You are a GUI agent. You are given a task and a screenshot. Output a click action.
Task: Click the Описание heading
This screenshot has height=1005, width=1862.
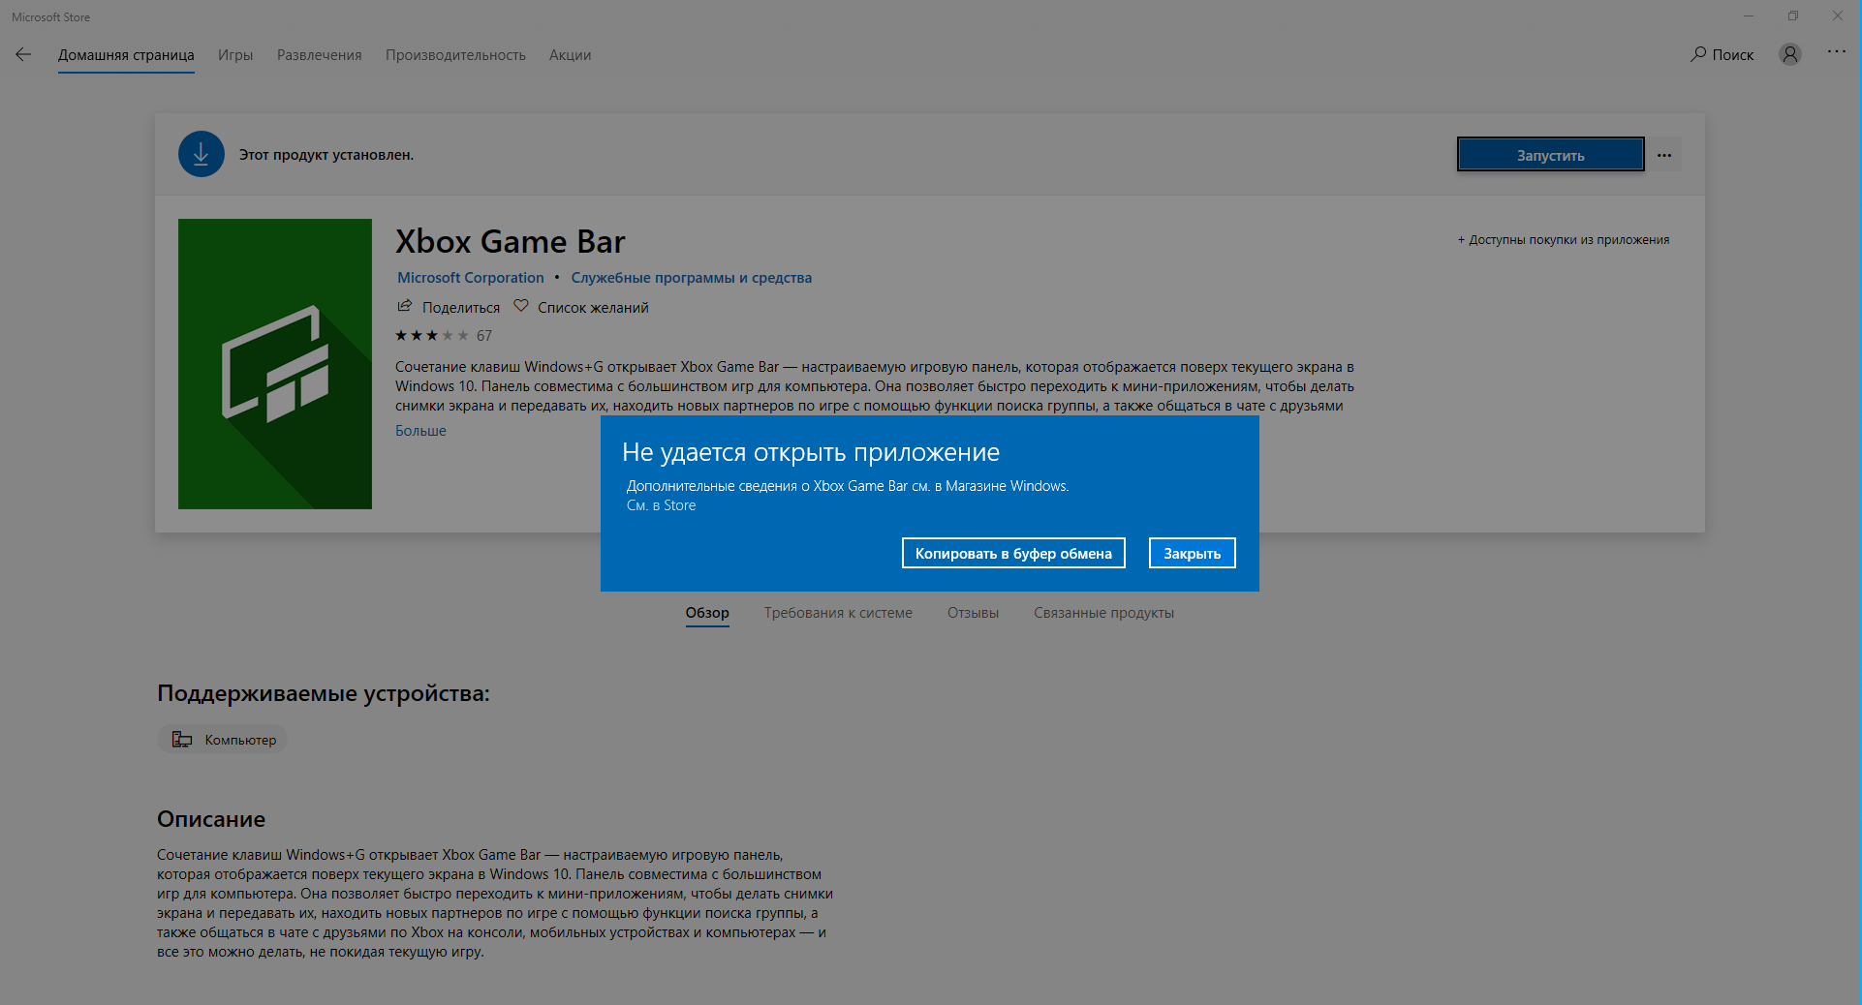click(x=211, y=819)
